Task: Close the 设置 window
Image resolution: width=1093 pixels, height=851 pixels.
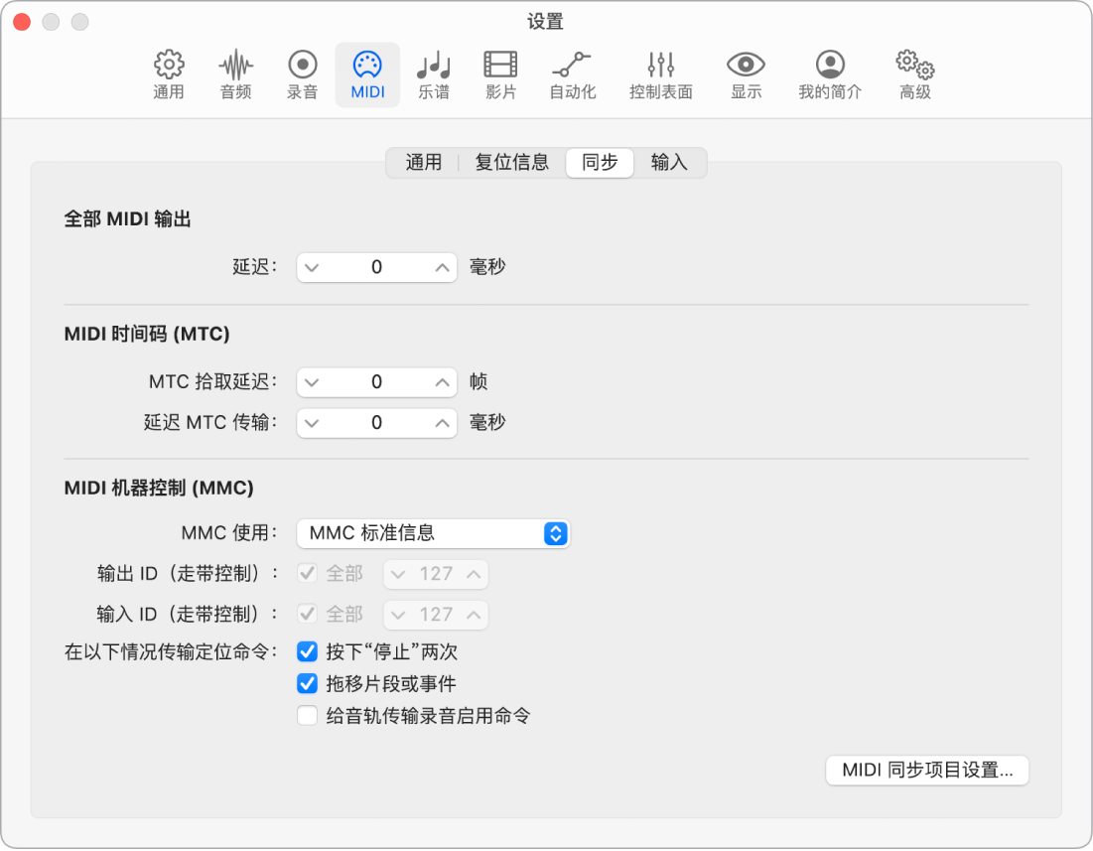Action: click(22, 22)
